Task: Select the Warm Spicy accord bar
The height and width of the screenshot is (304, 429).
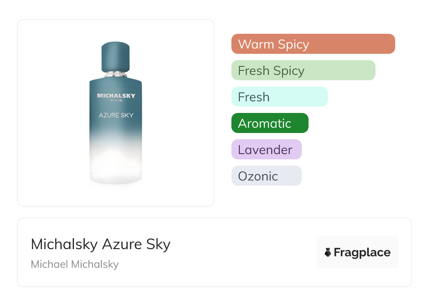Action: coord(313,44)
